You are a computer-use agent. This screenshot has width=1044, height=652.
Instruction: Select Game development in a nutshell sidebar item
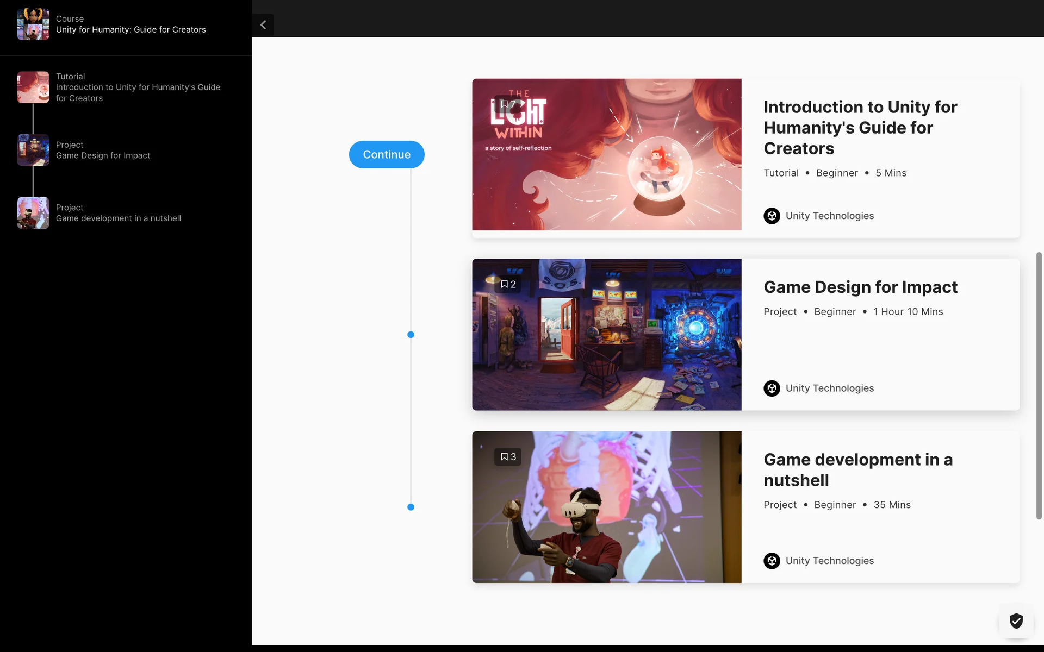(118, 218)
